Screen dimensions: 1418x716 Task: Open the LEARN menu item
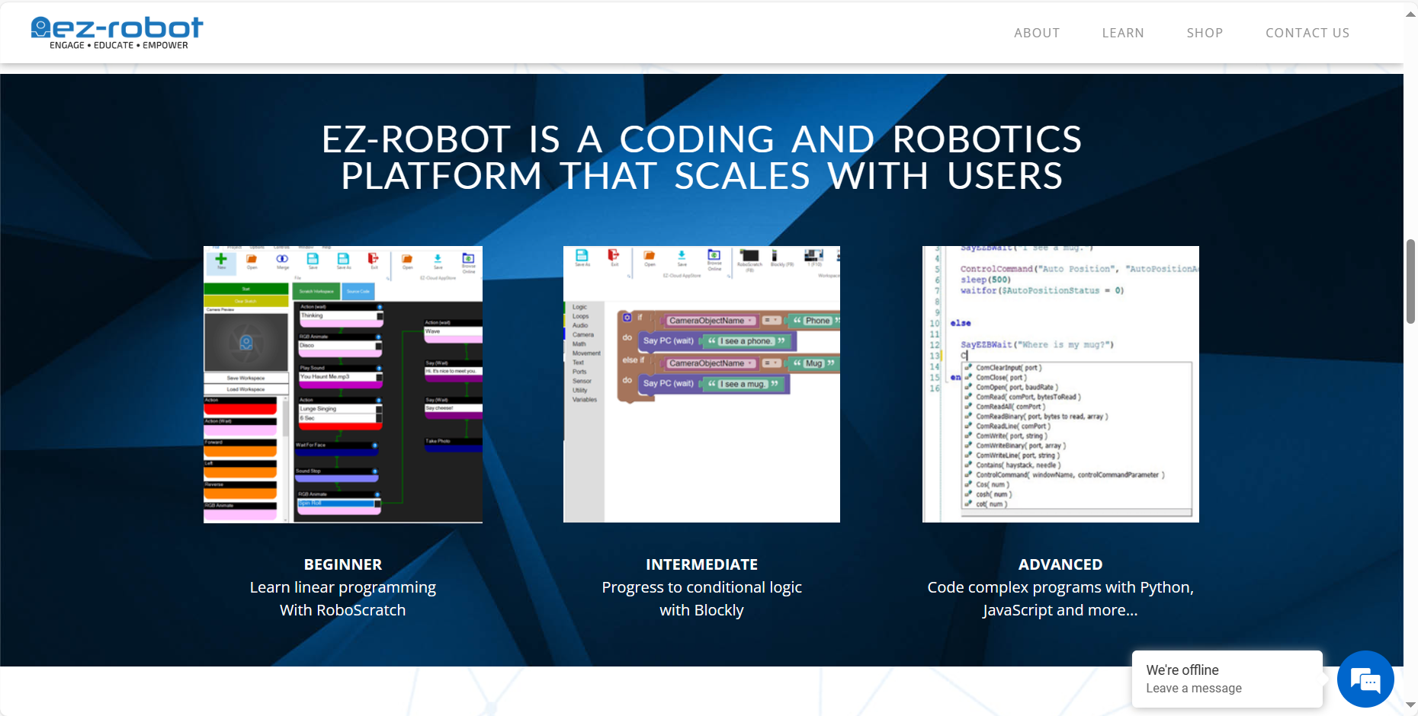click(1122, 33)
